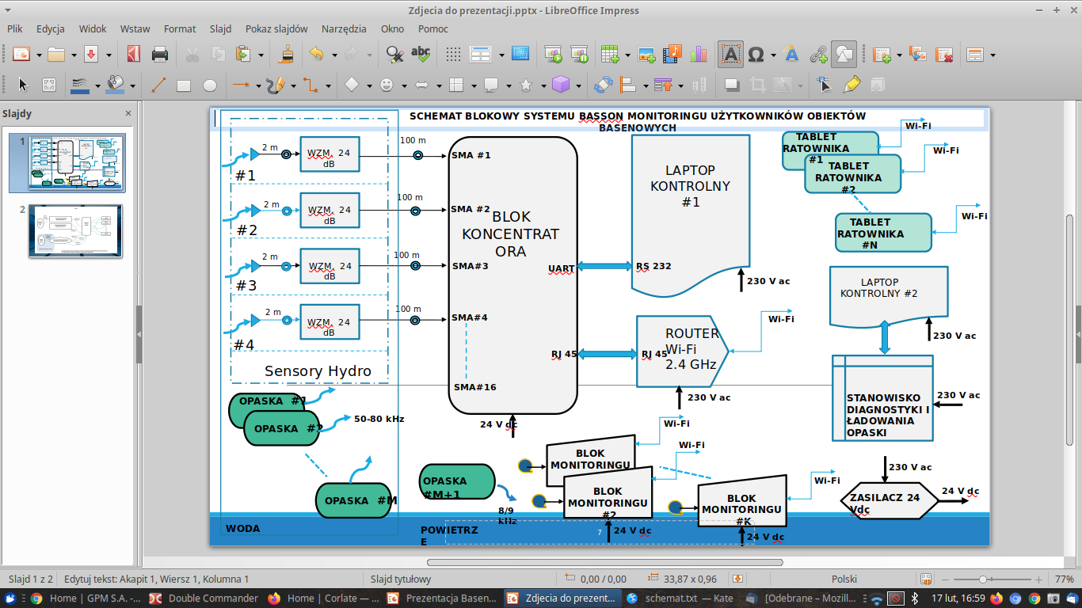Open the Format menu

[180, 28]
